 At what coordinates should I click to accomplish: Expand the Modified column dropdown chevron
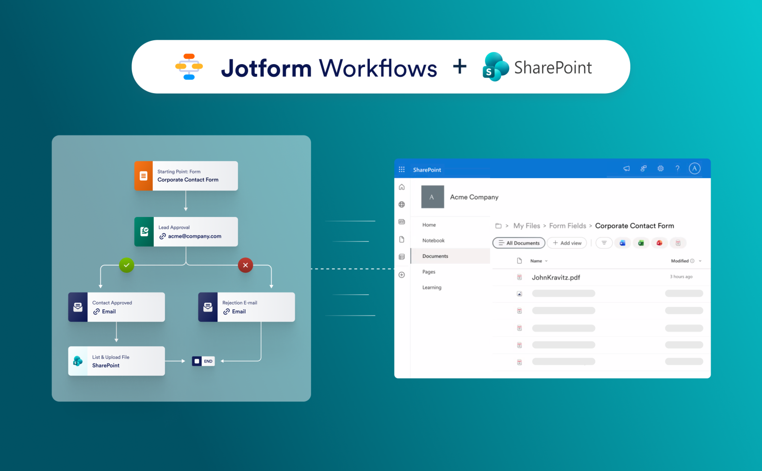point(700,261)
